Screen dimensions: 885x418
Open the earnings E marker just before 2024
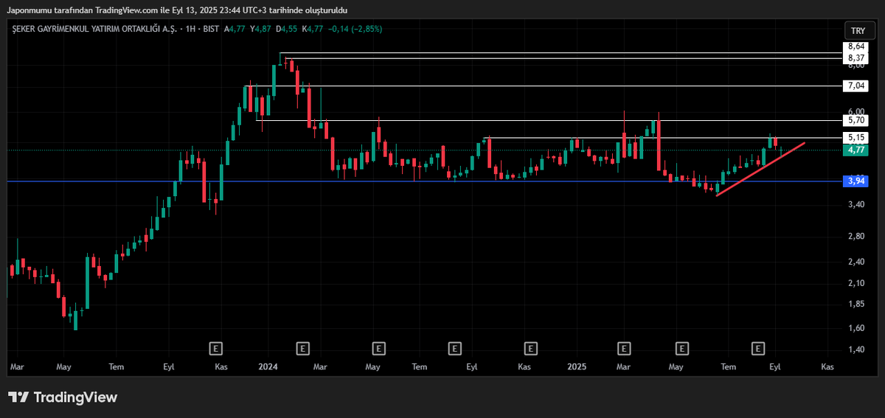coord(216,347)
